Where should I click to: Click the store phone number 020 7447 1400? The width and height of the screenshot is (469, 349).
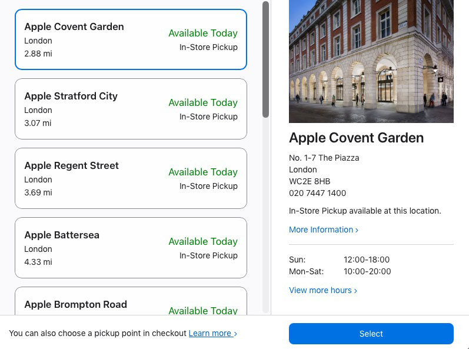(x=317, y=193)
